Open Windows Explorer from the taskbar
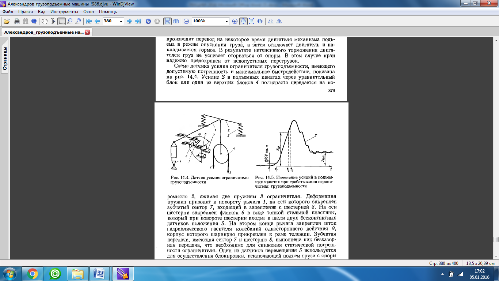Viewport: 499px width, 281px height. (78, 273)
